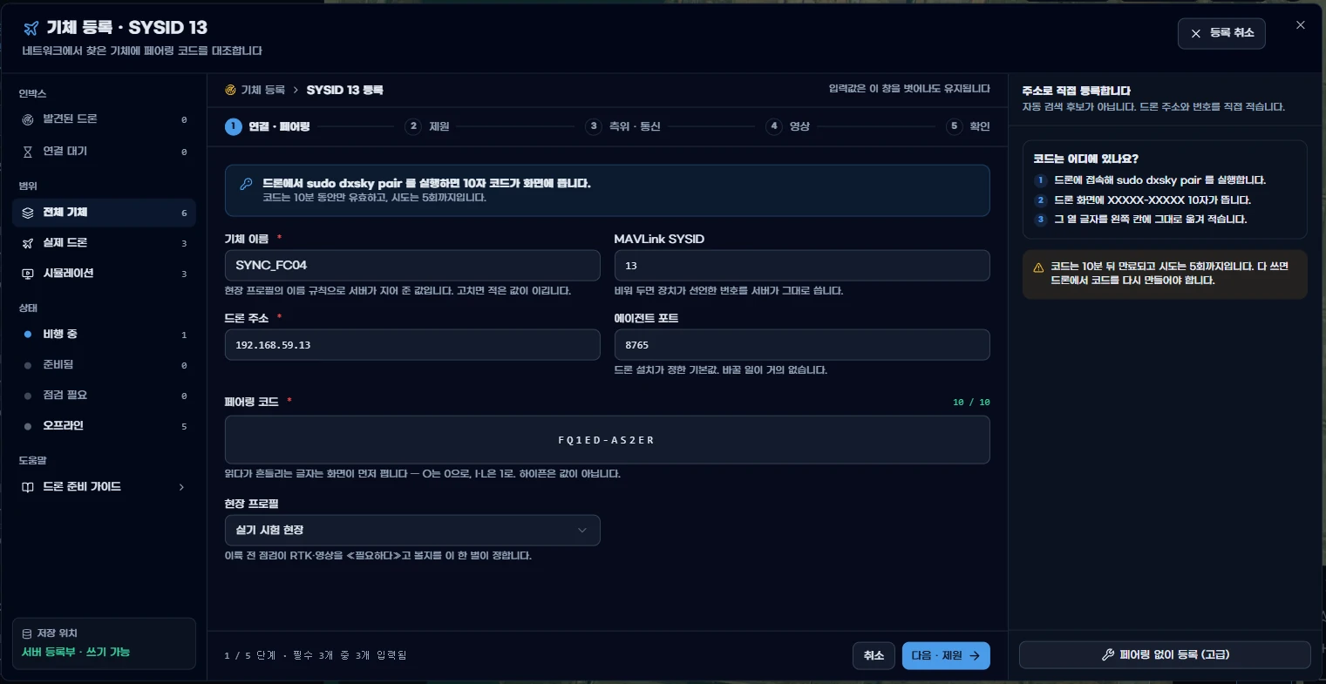Click 페어링 없이 등록 (고급) button
Screen dimensions: 1326x684
[1165, 655]
